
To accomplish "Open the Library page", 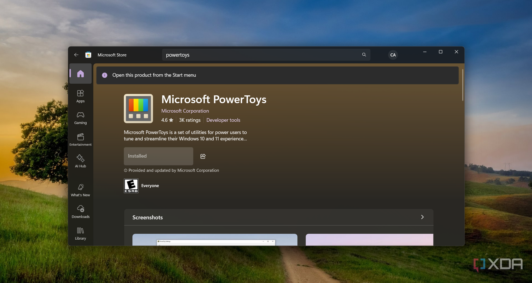I will coord(81,234).
